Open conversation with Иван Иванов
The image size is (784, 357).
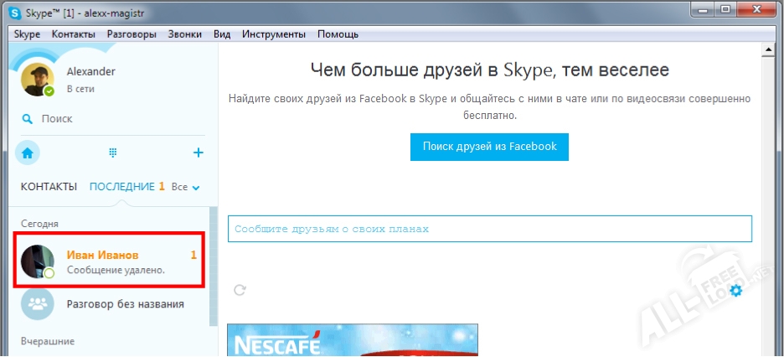click(x=109, y=260)
